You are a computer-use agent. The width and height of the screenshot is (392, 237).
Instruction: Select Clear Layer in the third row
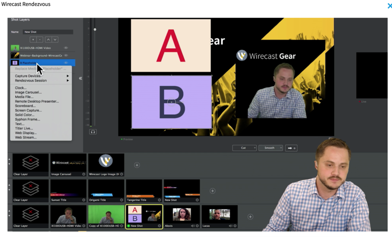(31, 216)
